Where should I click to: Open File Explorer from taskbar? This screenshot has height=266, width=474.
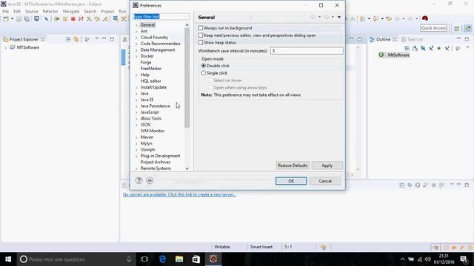point(179,259)
